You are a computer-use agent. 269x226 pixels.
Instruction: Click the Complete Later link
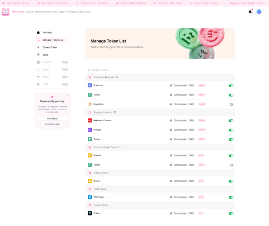click(52, 124)
